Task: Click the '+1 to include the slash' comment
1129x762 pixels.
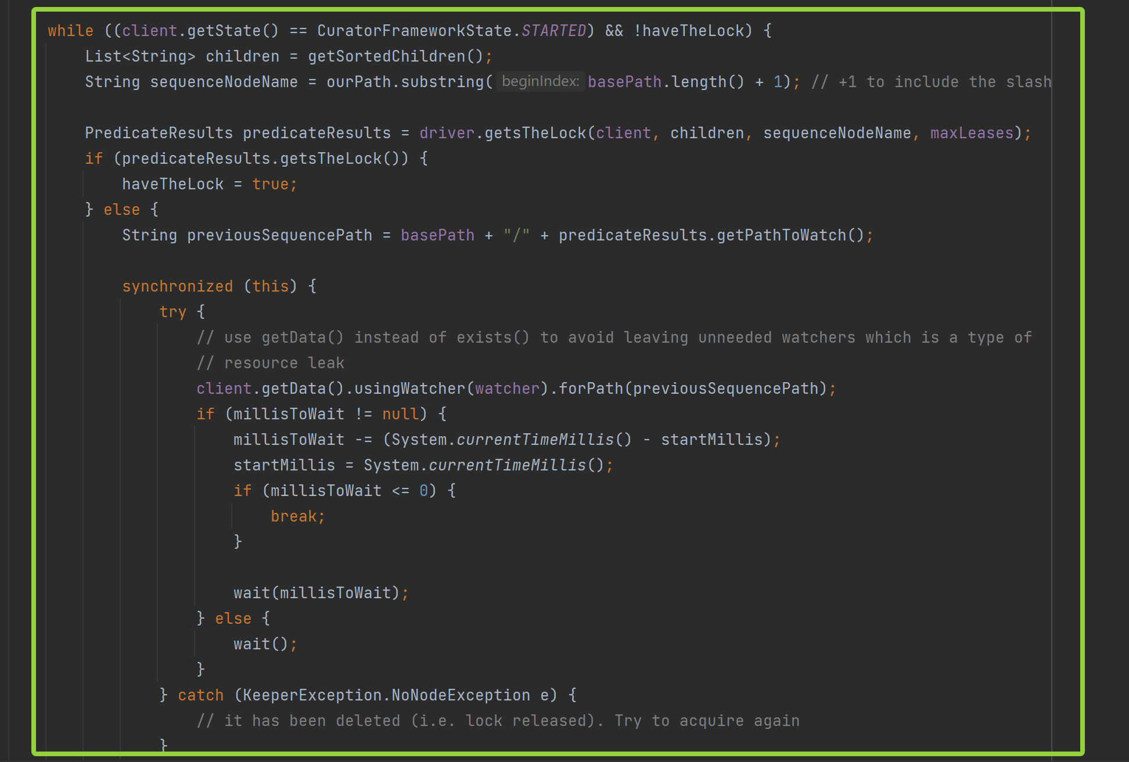Action: (x=932, y=82)
